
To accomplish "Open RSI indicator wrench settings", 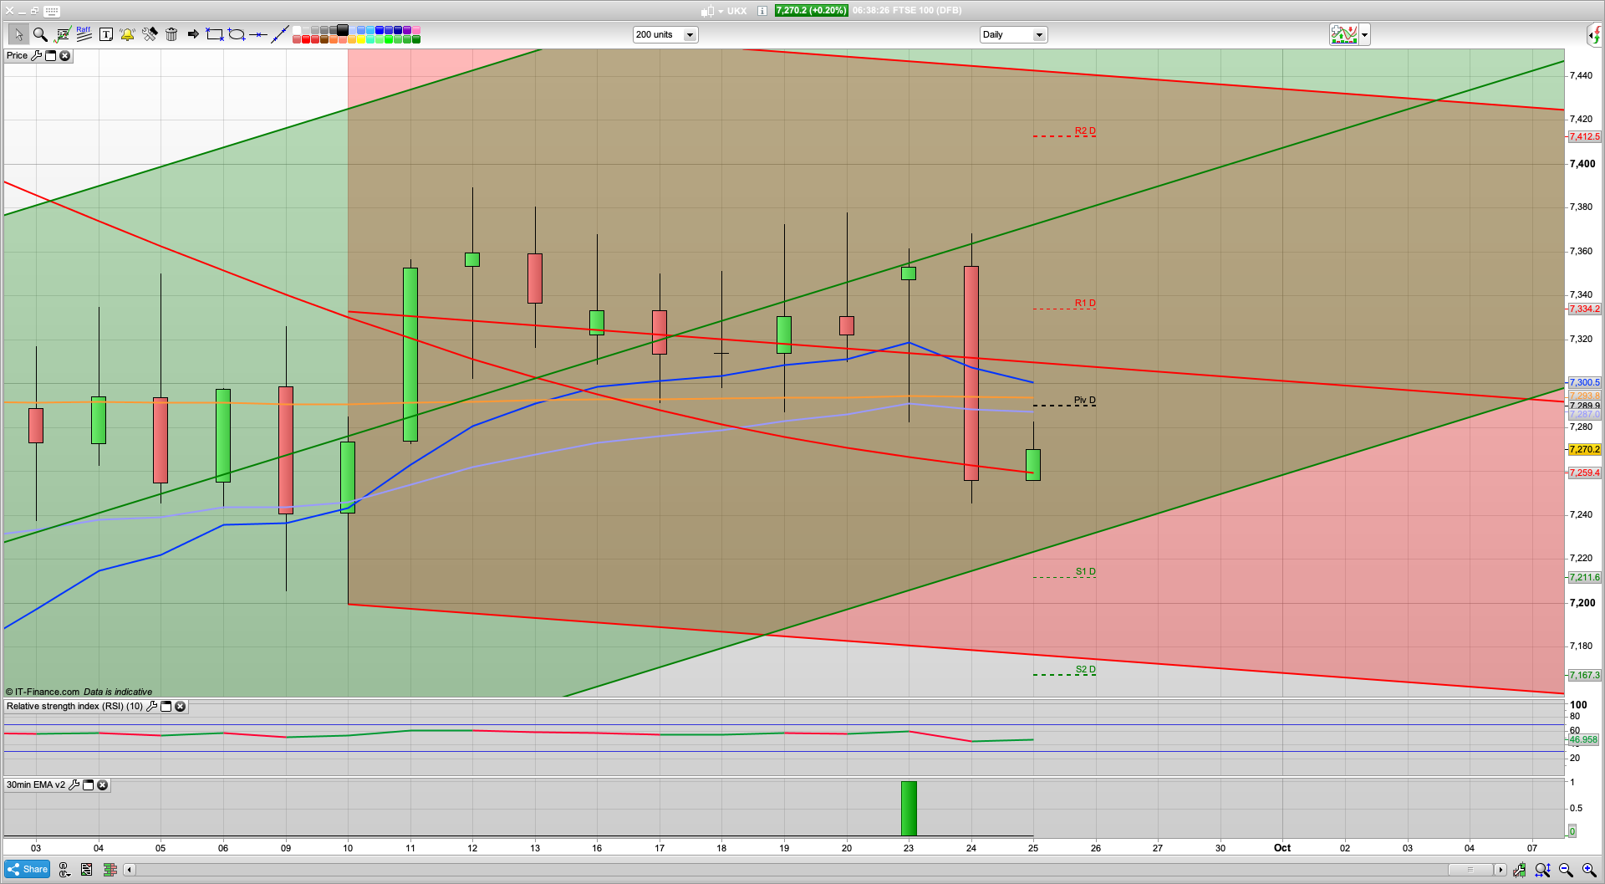I will (x=151, y=707).
